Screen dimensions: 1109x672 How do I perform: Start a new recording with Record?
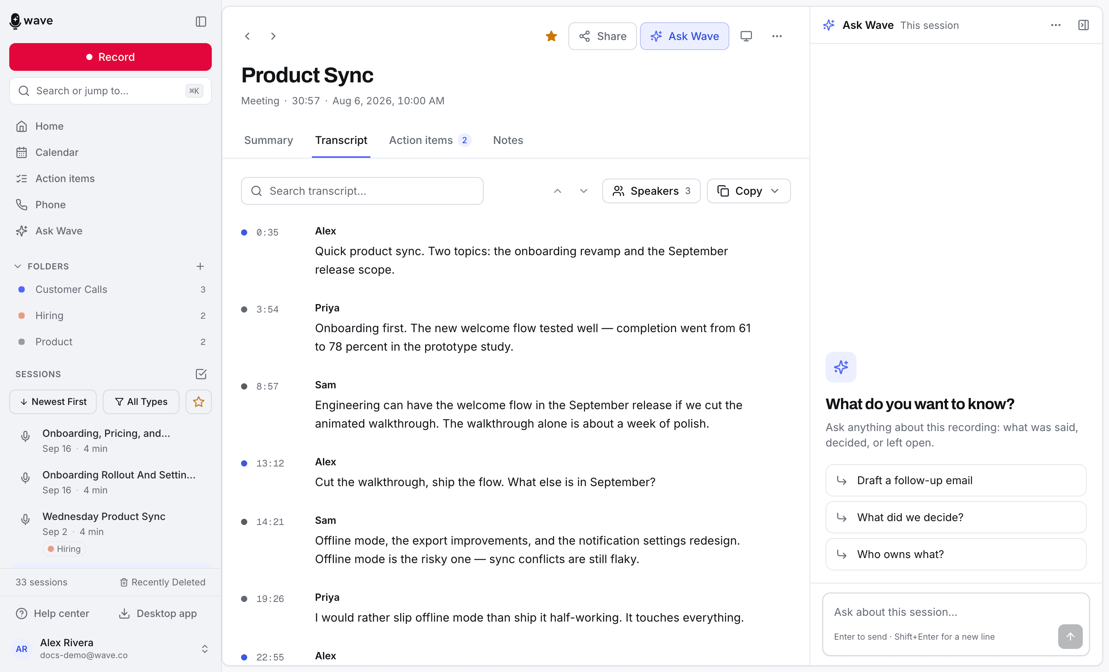110,57
